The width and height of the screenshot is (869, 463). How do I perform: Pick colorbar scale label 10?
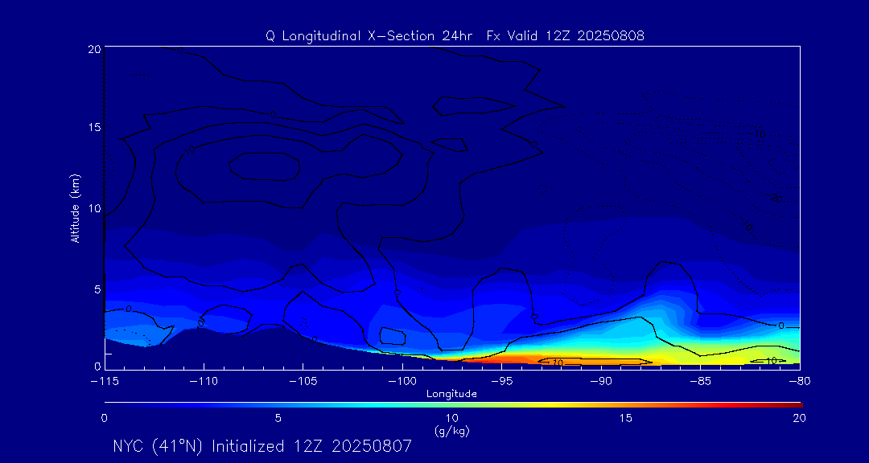[x=452, y=419]
